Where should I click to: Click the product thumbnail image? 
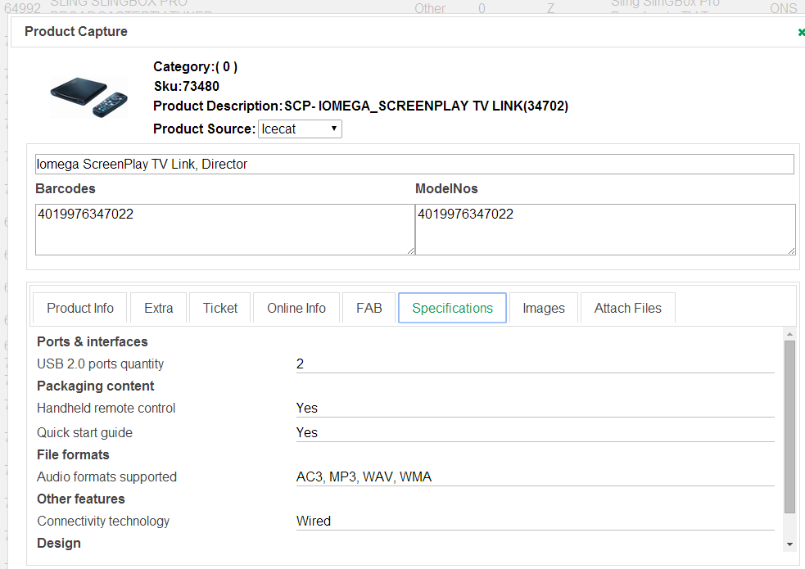pos(88,97)
